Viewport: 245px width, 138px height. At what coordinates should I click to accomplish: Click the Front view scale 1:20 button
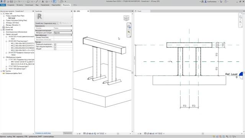click(139, 134)
